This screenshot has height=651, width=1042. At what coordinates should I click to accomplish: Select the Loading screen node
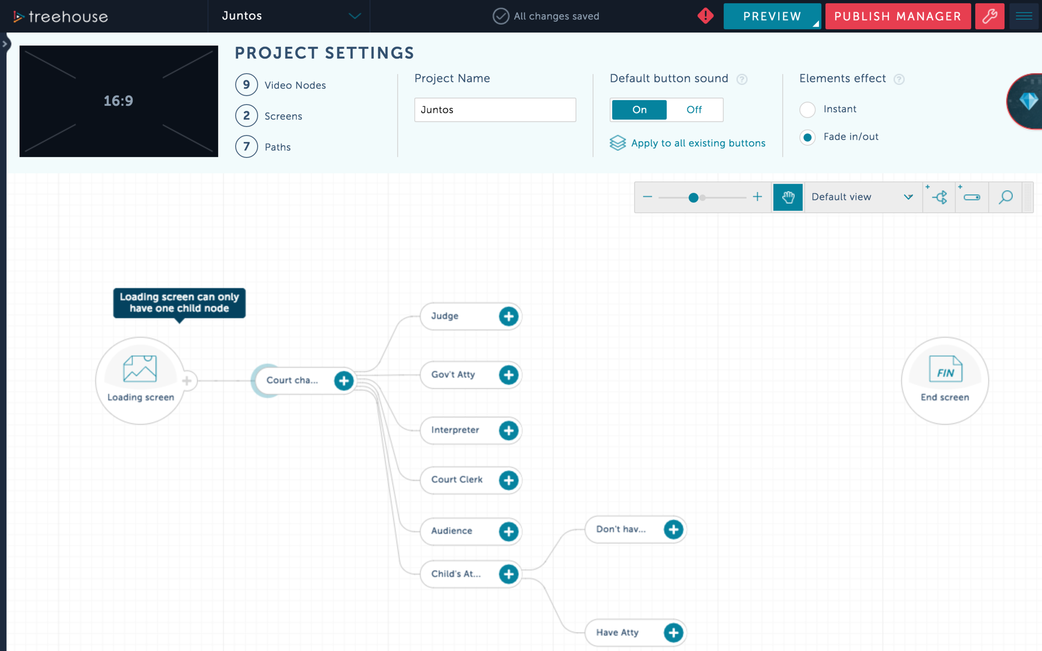tap(140, 381)
